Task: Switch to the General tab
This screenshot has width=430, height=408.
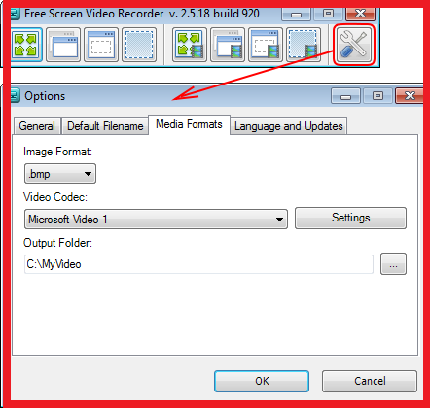Action: (37, 126)
